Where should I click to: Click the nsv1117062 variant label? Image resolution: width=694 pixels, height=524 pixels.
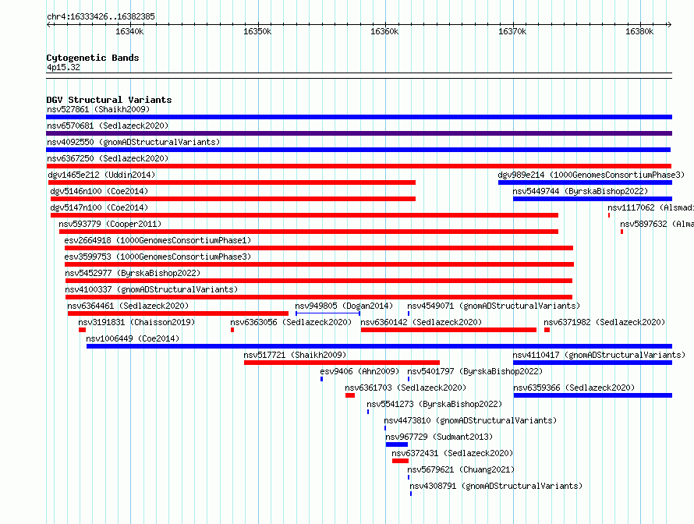[650, 207]
